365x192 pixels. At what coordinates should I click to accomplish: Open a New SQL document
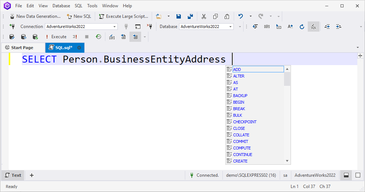[x=79, y=16]
